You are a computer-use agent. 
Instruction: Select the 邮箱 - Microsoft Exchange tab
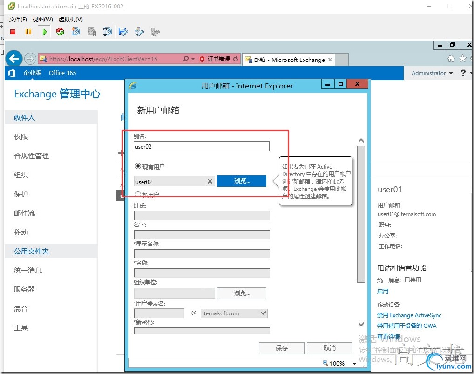(289, 60)
